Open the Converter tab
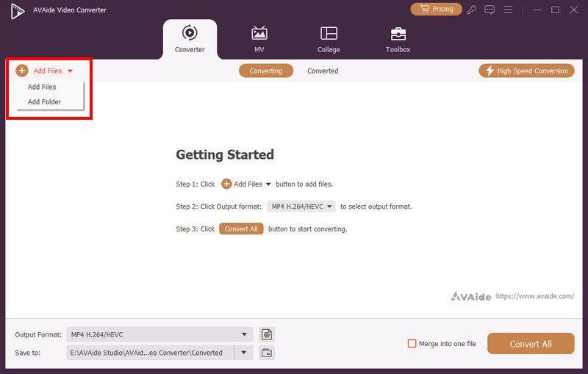The height and width of the screenshot is (374, 588). [x=190, y=39]
